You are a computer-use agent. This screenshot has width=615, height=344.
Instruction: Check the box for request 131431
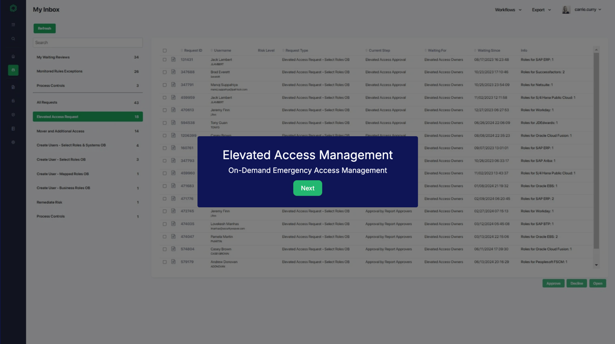click(x=165, y=60)
